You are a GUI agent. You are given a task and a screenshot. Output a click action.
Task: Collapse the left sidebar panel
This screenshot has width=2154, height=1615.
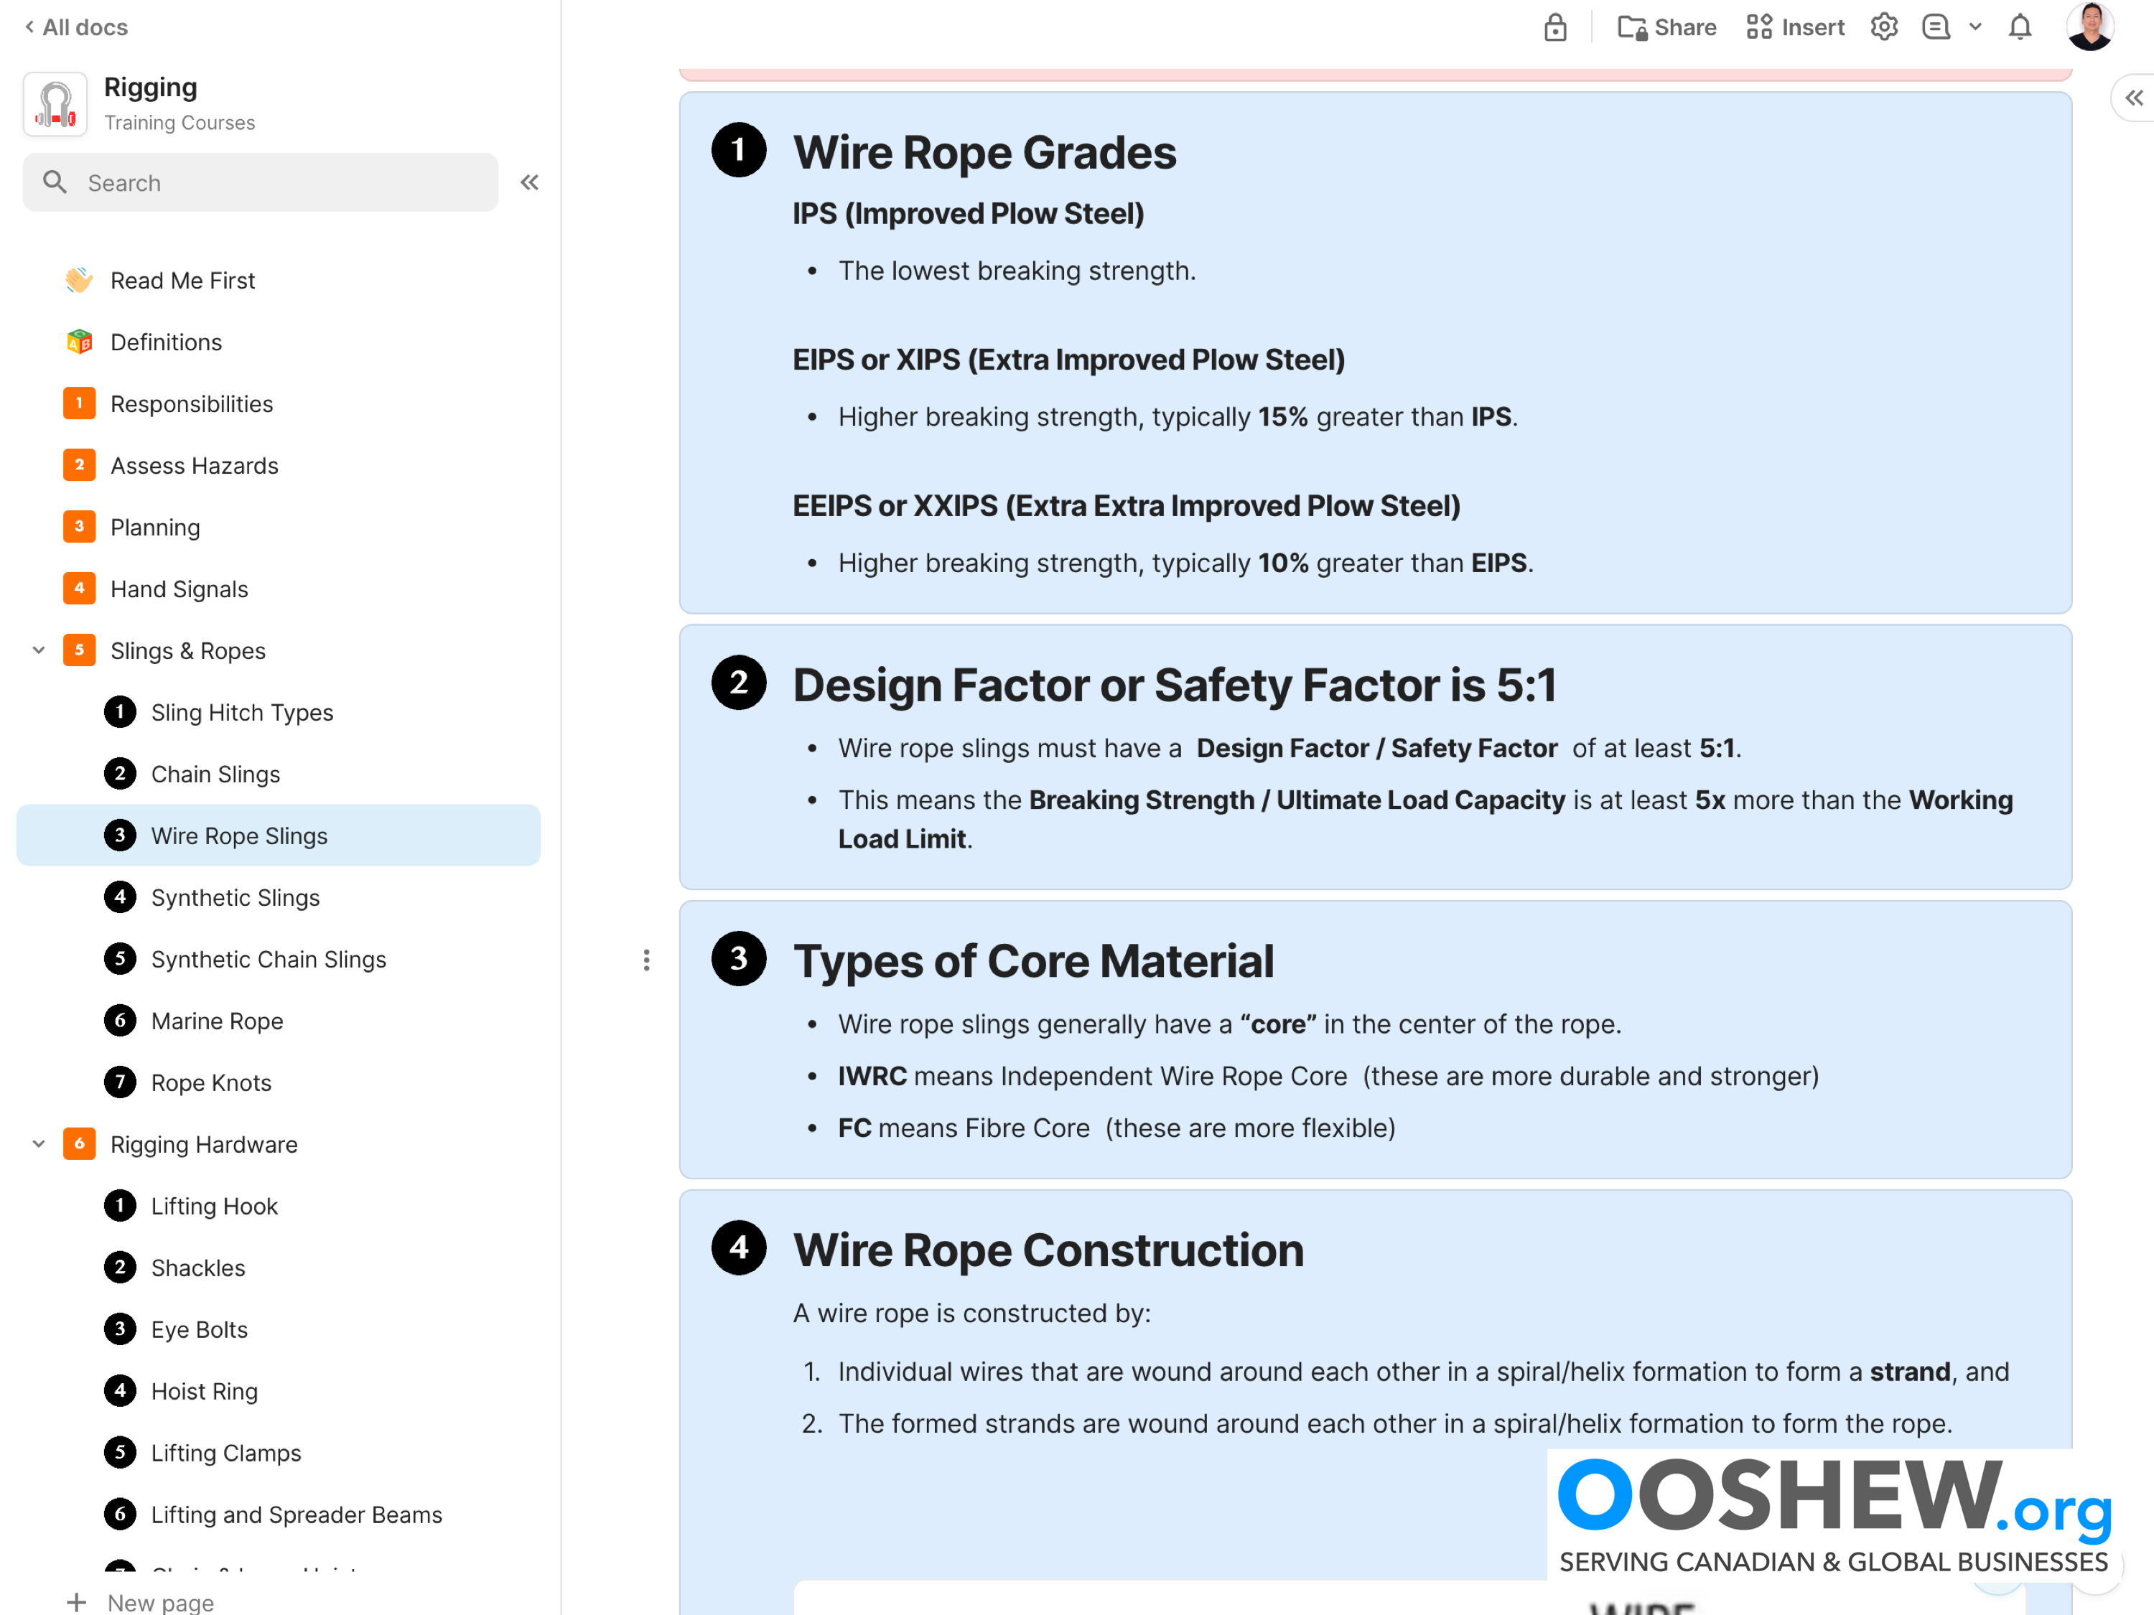[528, 182]
